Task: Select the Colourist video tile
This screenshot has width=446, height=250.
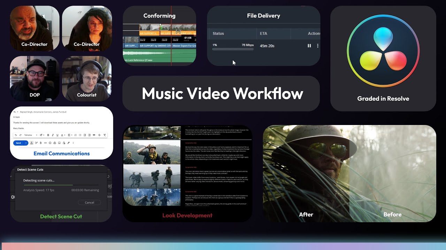Action: 87,78
